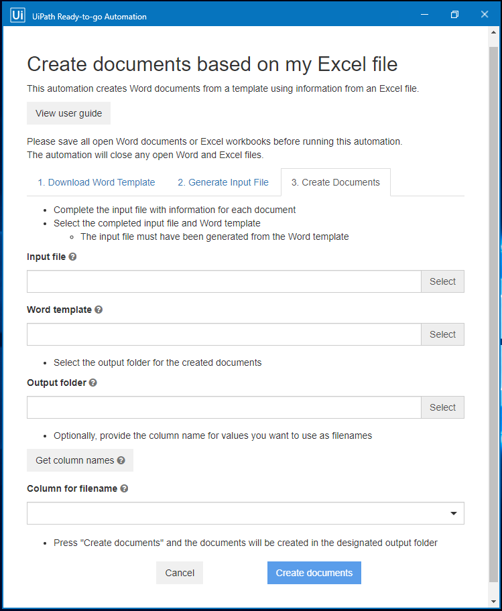This screenshot has width=502, height=611.
Task: Click the help icon next to Word template
Action: point(99,310)
